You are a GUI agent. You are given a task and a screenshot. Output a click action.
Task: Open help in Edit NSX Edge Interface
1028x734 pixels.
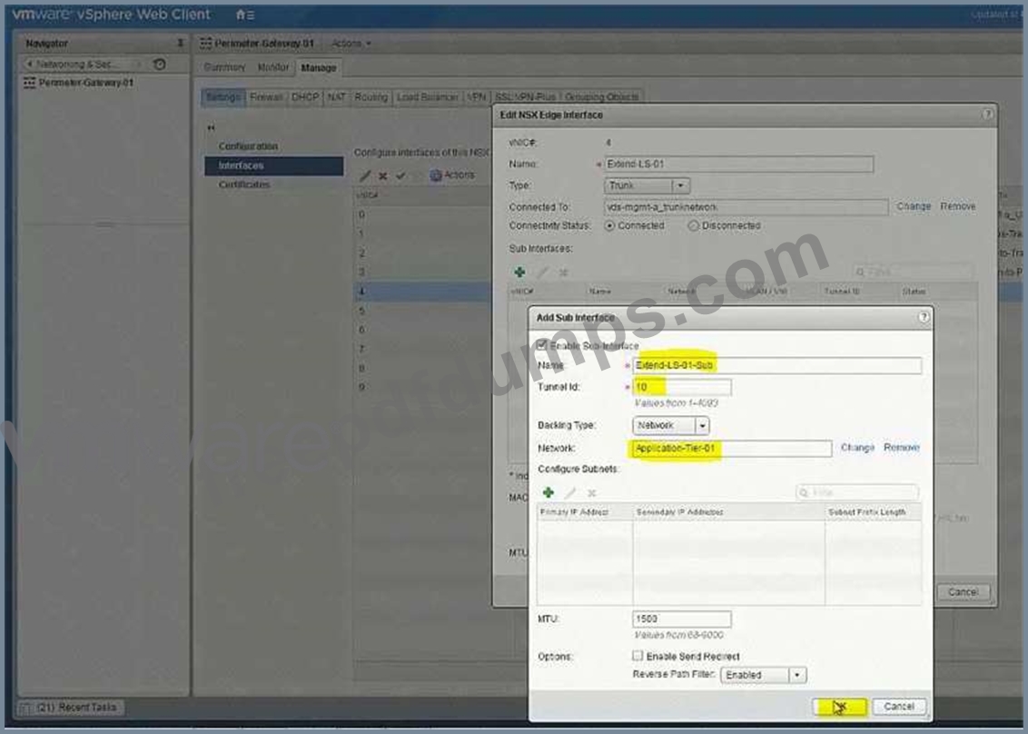[987, 114]
